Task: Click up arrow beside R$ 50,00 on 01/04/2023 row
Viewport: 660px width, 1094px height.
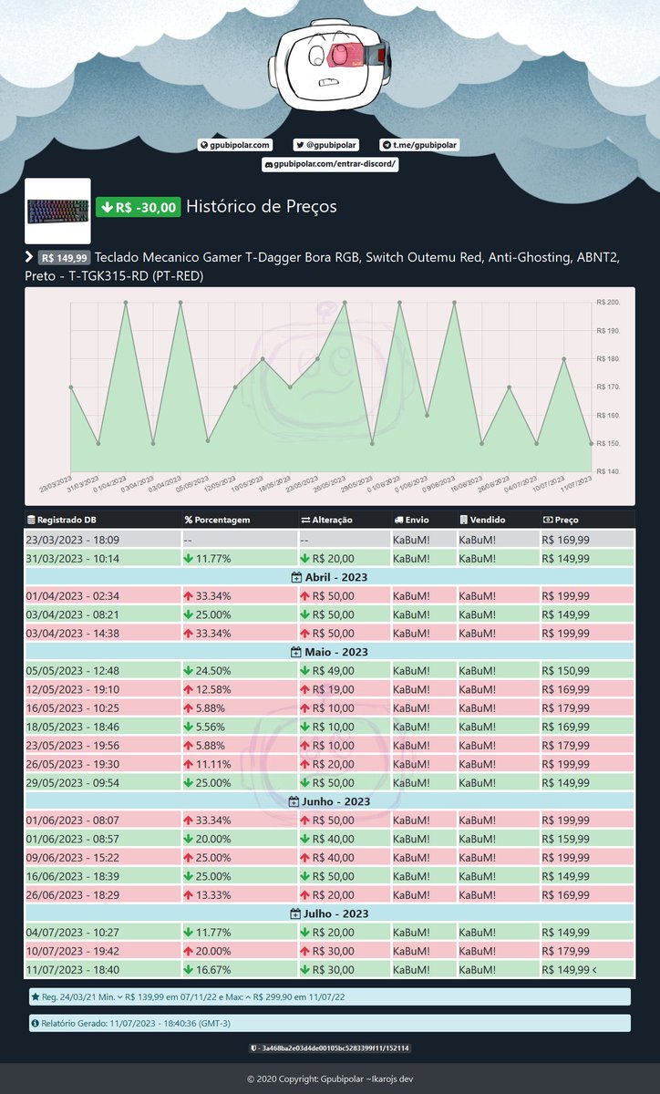Action: (304, 596)
